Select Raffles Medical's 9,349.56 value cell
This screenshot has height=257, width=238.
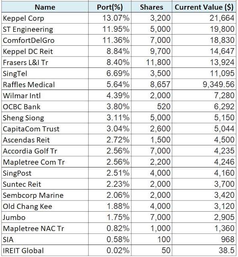(x=204, y=84)
